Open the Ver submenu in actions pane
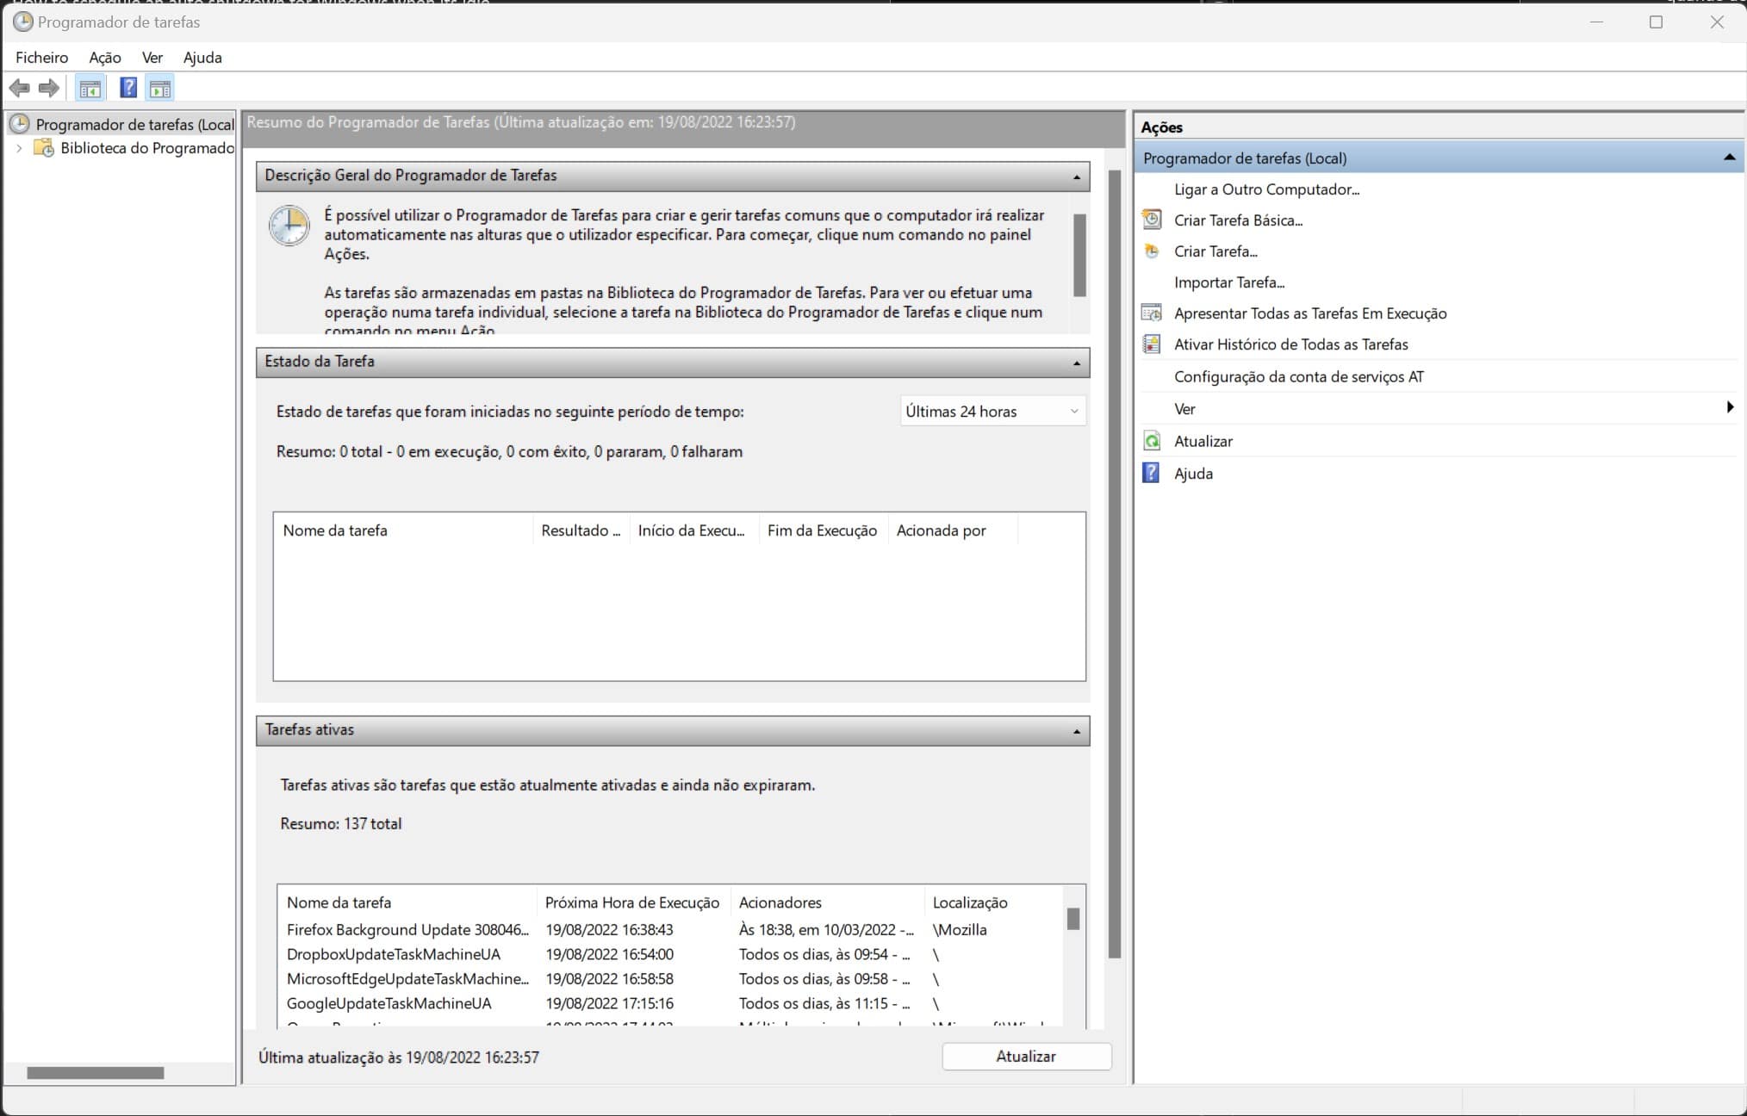The height and width of the screenshot is (1116, 1747). [x=1185, y=409]
